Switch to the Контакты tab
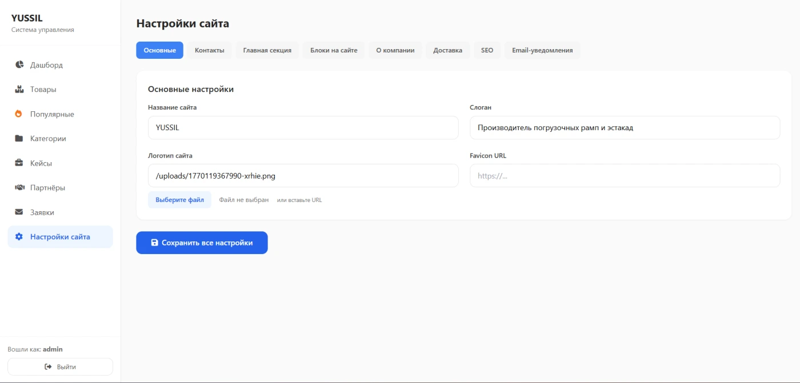The width and height of the screenshot is (800, 383). point(209,50)
